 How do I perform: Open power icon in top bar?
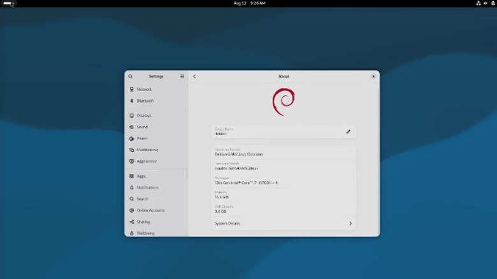tap(493, 3)
